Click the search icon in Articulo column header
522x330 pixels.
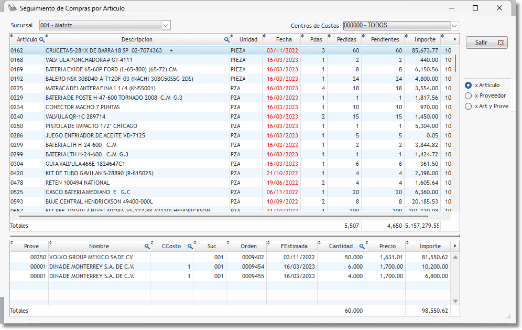tap(42, 40)
